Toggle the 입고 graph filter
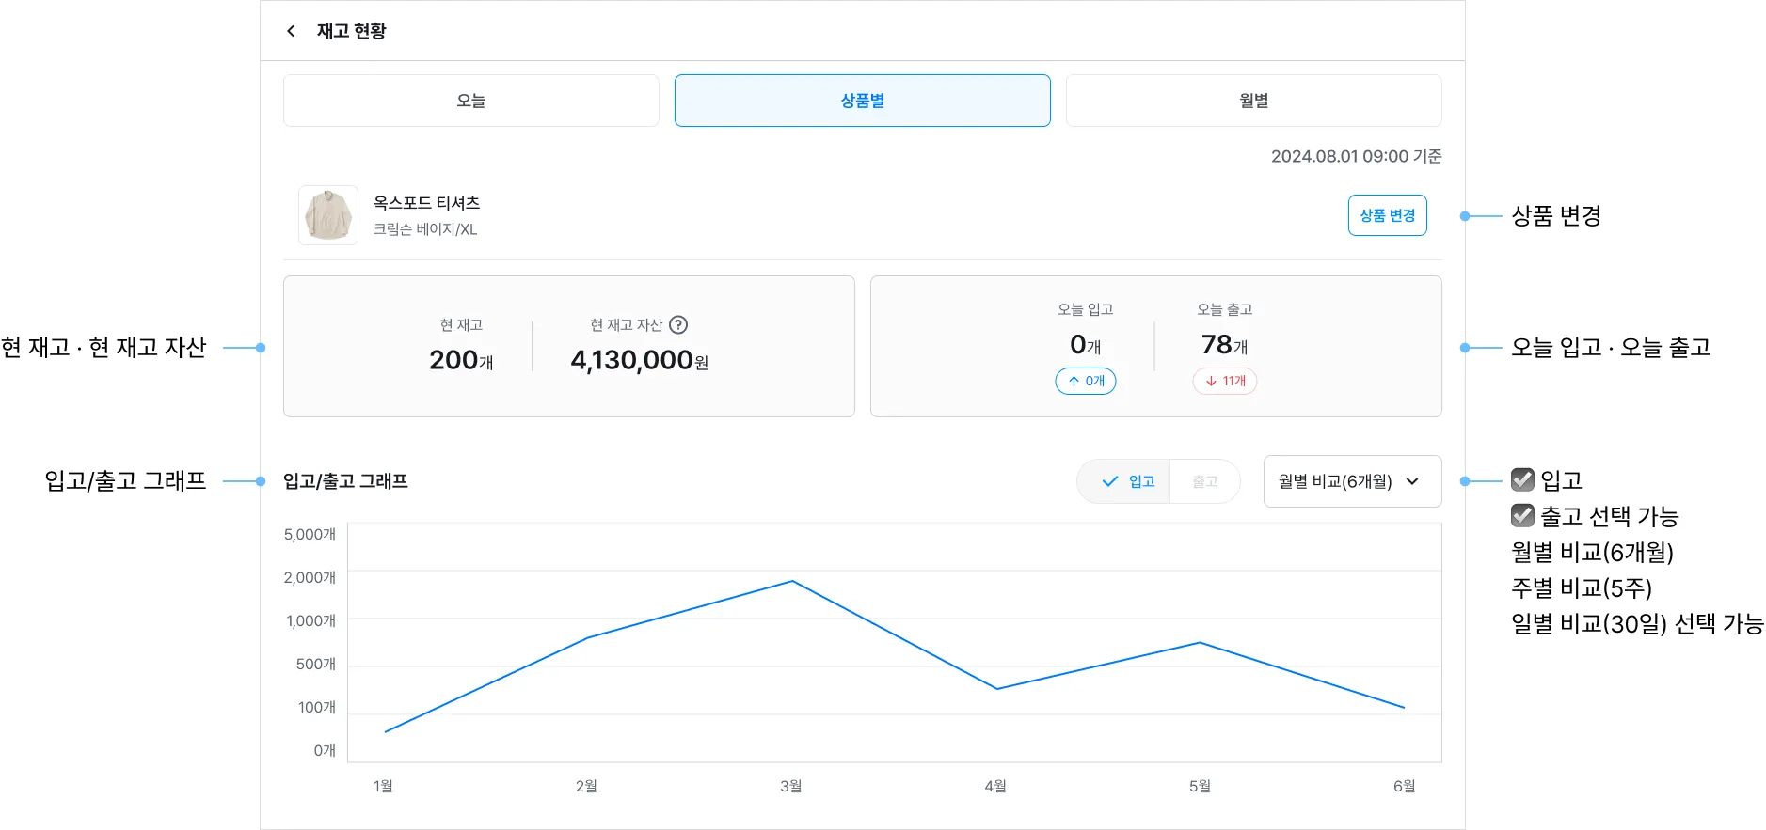1766x830 pixels. point(1124,481)
